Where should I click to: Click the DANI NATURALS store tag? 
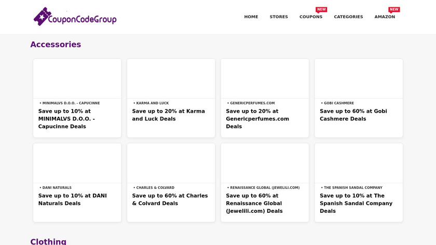[57, 188]
